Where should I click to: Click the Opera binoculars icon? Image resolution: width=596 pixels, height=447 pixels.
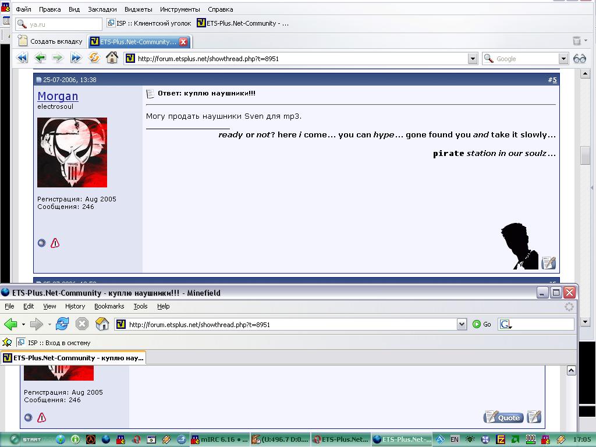coord(579,58)
